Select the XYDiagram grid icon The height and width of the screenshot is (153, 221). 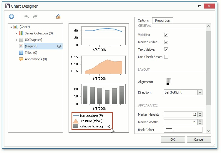(x=21, y=40)
